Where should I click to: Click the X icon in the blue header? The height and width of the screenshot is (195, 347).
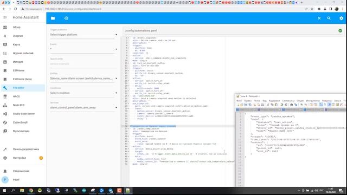pos(319,18)
